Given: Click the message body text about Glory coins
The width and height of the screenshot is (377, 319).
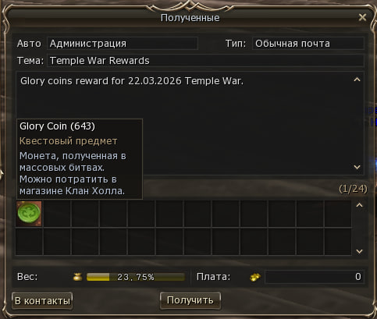Looking at the screenshot, I should (132, 81).
